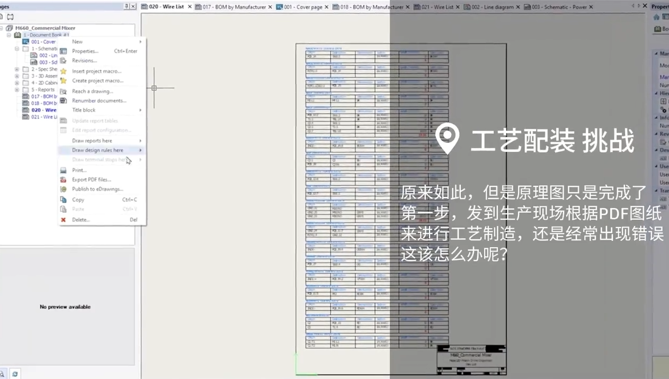Click the red Delete icon in menu
This screenshot has width=669, height=379.
point(63,220)
